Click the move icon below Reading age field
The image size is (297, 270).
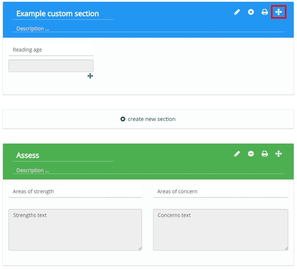pos(90,76)
